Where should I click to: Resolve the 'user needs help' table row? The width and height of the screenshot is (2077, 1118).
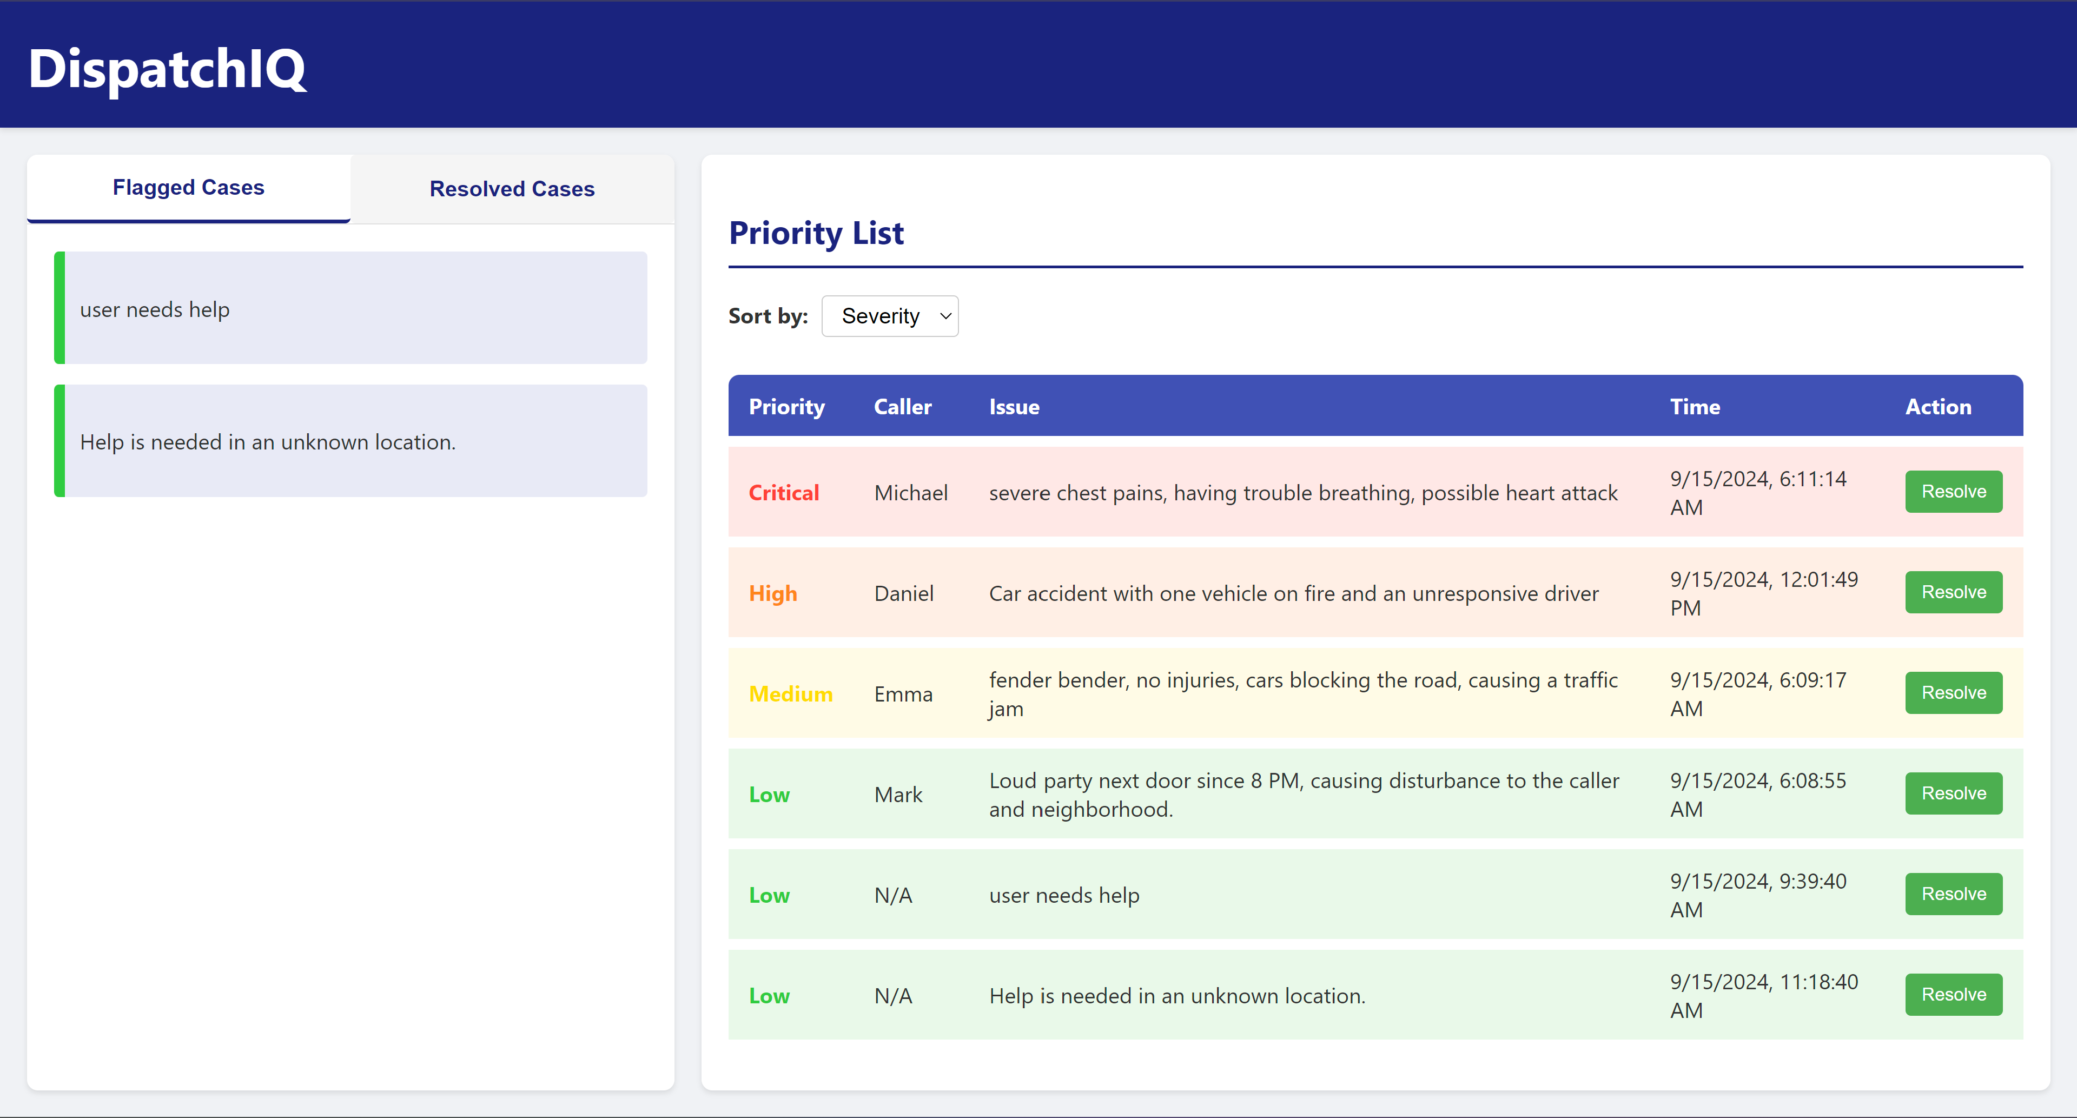pyautogui.click(x=1953, y=894)
